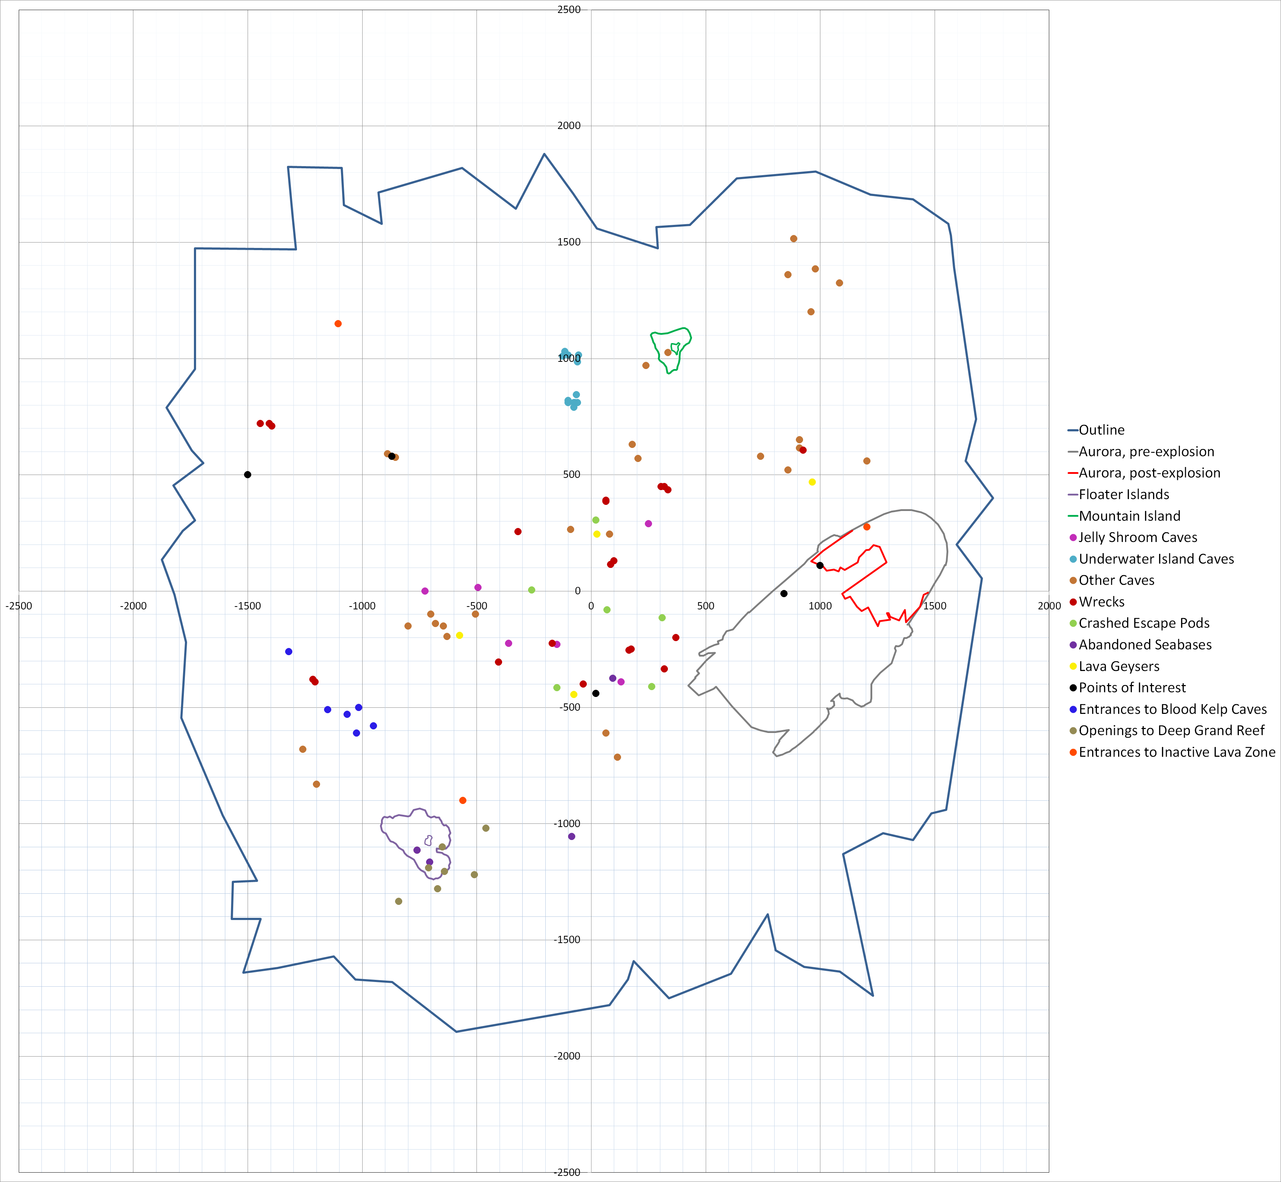Select the Other Caves legend label
1281x1182 pixels.
1117,580
